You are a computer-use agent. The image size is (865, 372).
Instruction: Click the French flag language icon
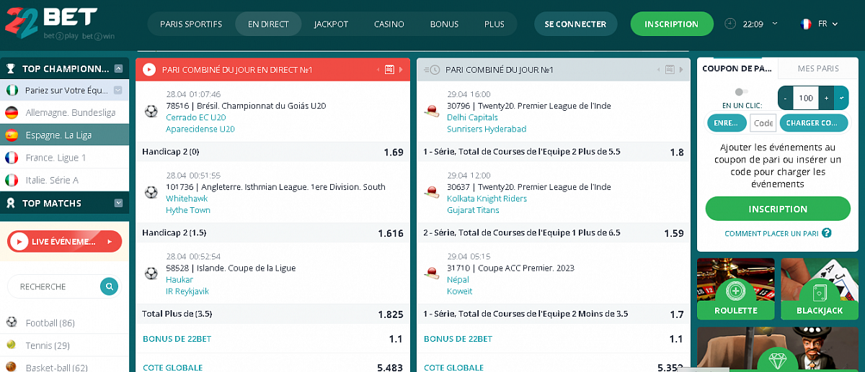pos(805,24)
